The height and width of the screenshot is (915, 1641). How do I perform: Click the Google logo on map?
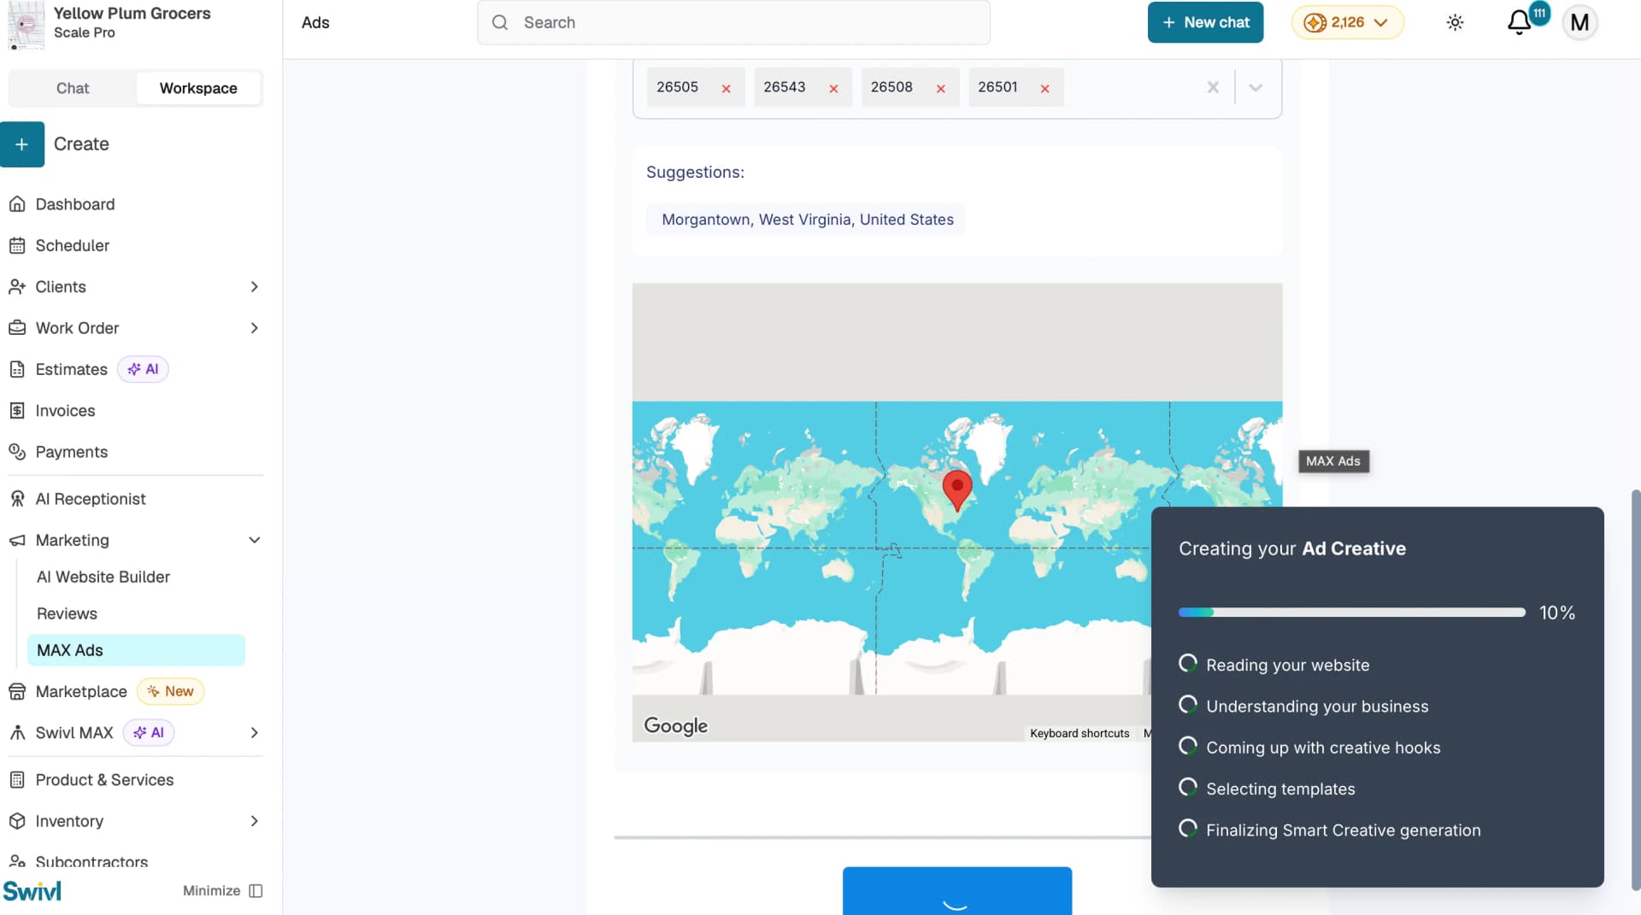tap(675, 726)
